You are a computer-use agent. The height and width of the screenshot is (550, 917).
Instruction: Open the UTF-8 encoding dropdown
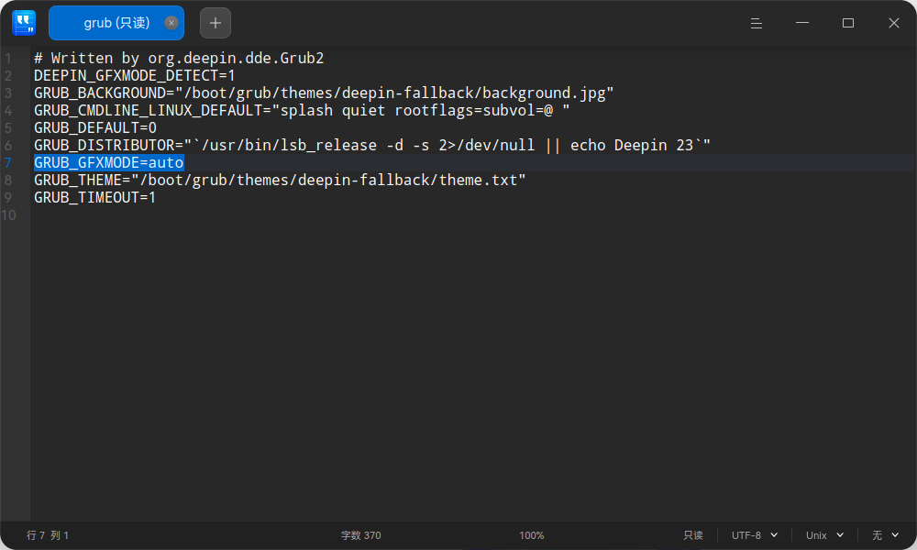(754, 535)
